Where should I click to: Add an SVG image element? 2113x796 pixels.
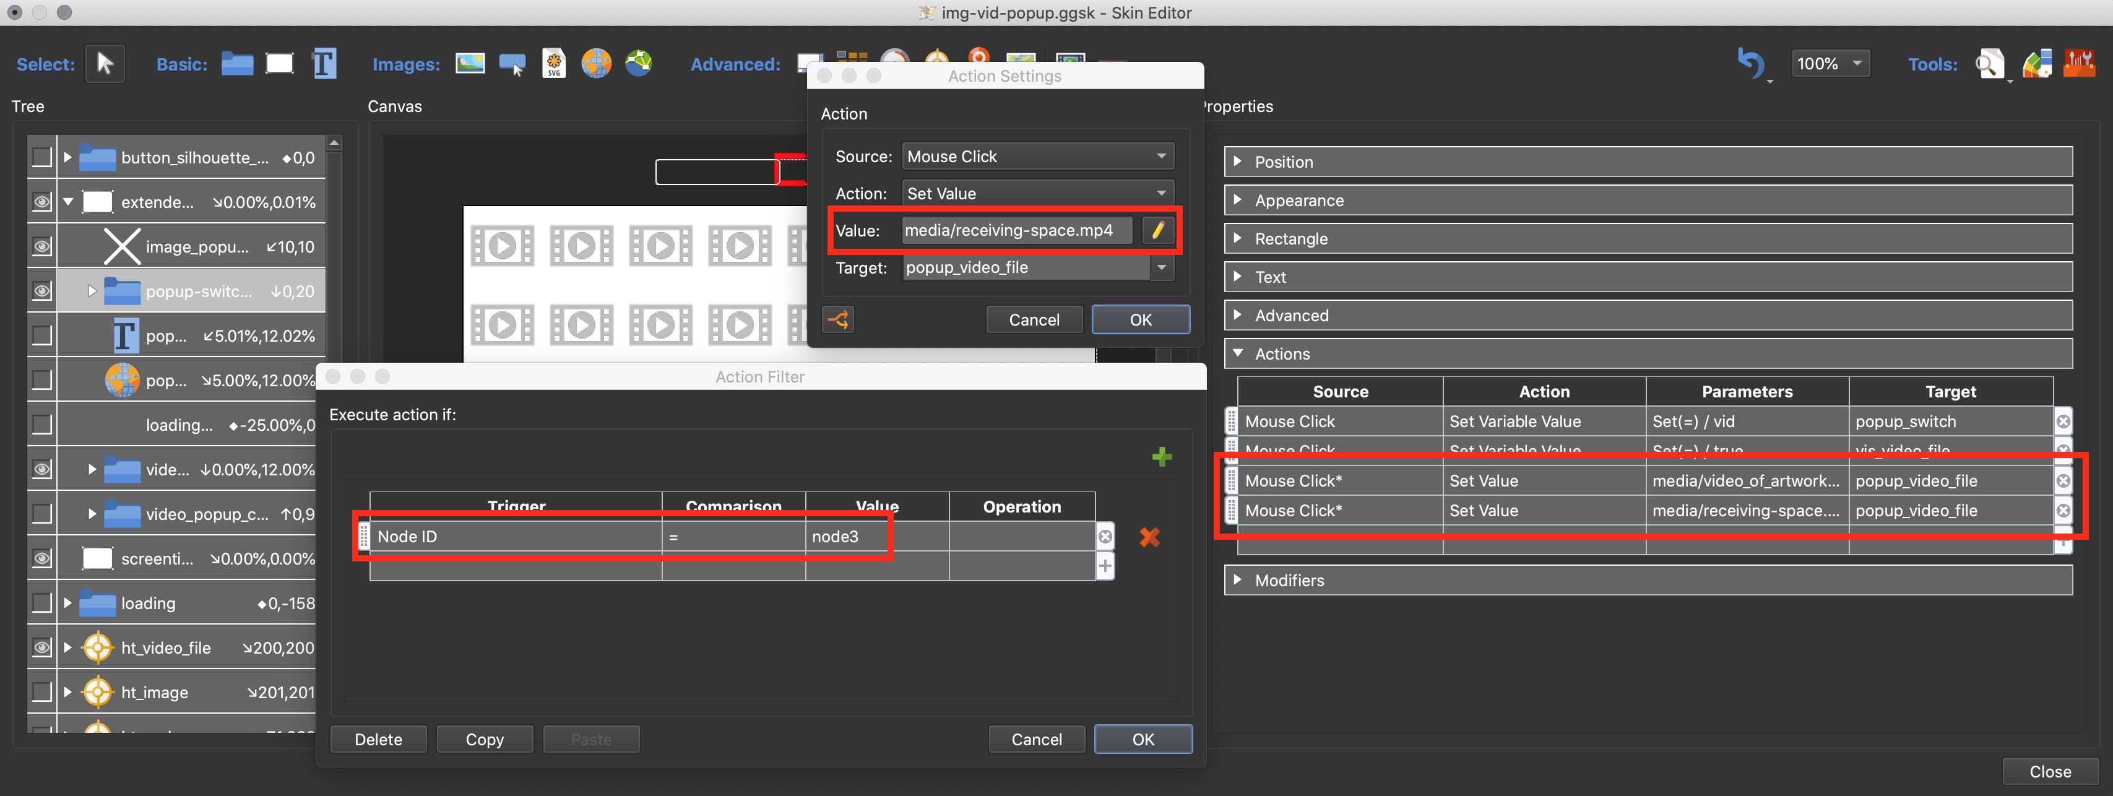[555, 63]
